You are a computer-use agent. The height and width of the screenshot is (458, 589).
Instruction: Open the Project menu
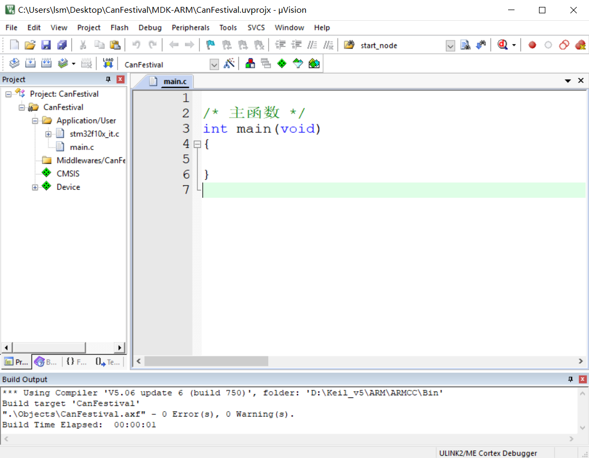coord(89,28)
